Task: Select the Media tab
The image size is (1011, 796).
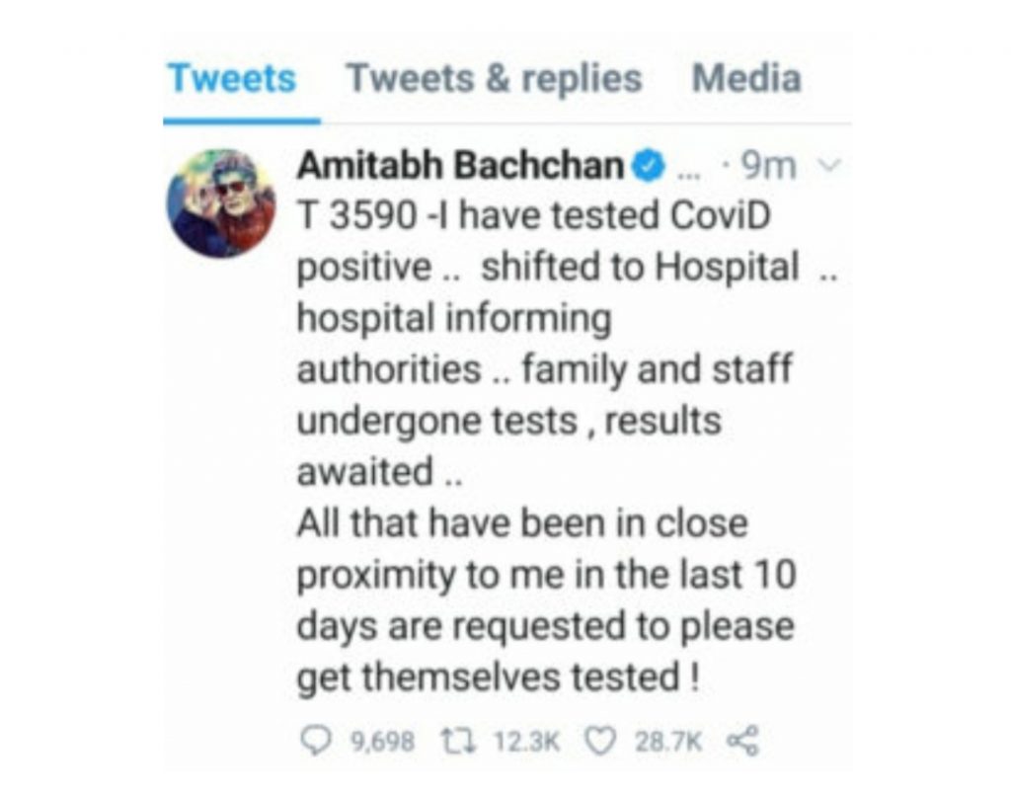Action: (746, 79)
